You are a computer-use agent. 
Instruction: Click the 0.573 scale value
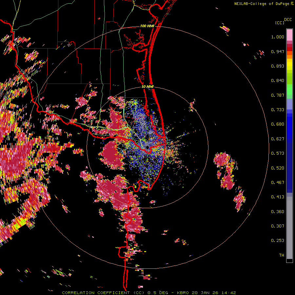pos(278,153)
